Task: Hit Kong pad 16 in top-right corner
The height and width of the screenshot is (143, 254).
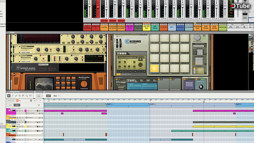Action: [185, 38]
